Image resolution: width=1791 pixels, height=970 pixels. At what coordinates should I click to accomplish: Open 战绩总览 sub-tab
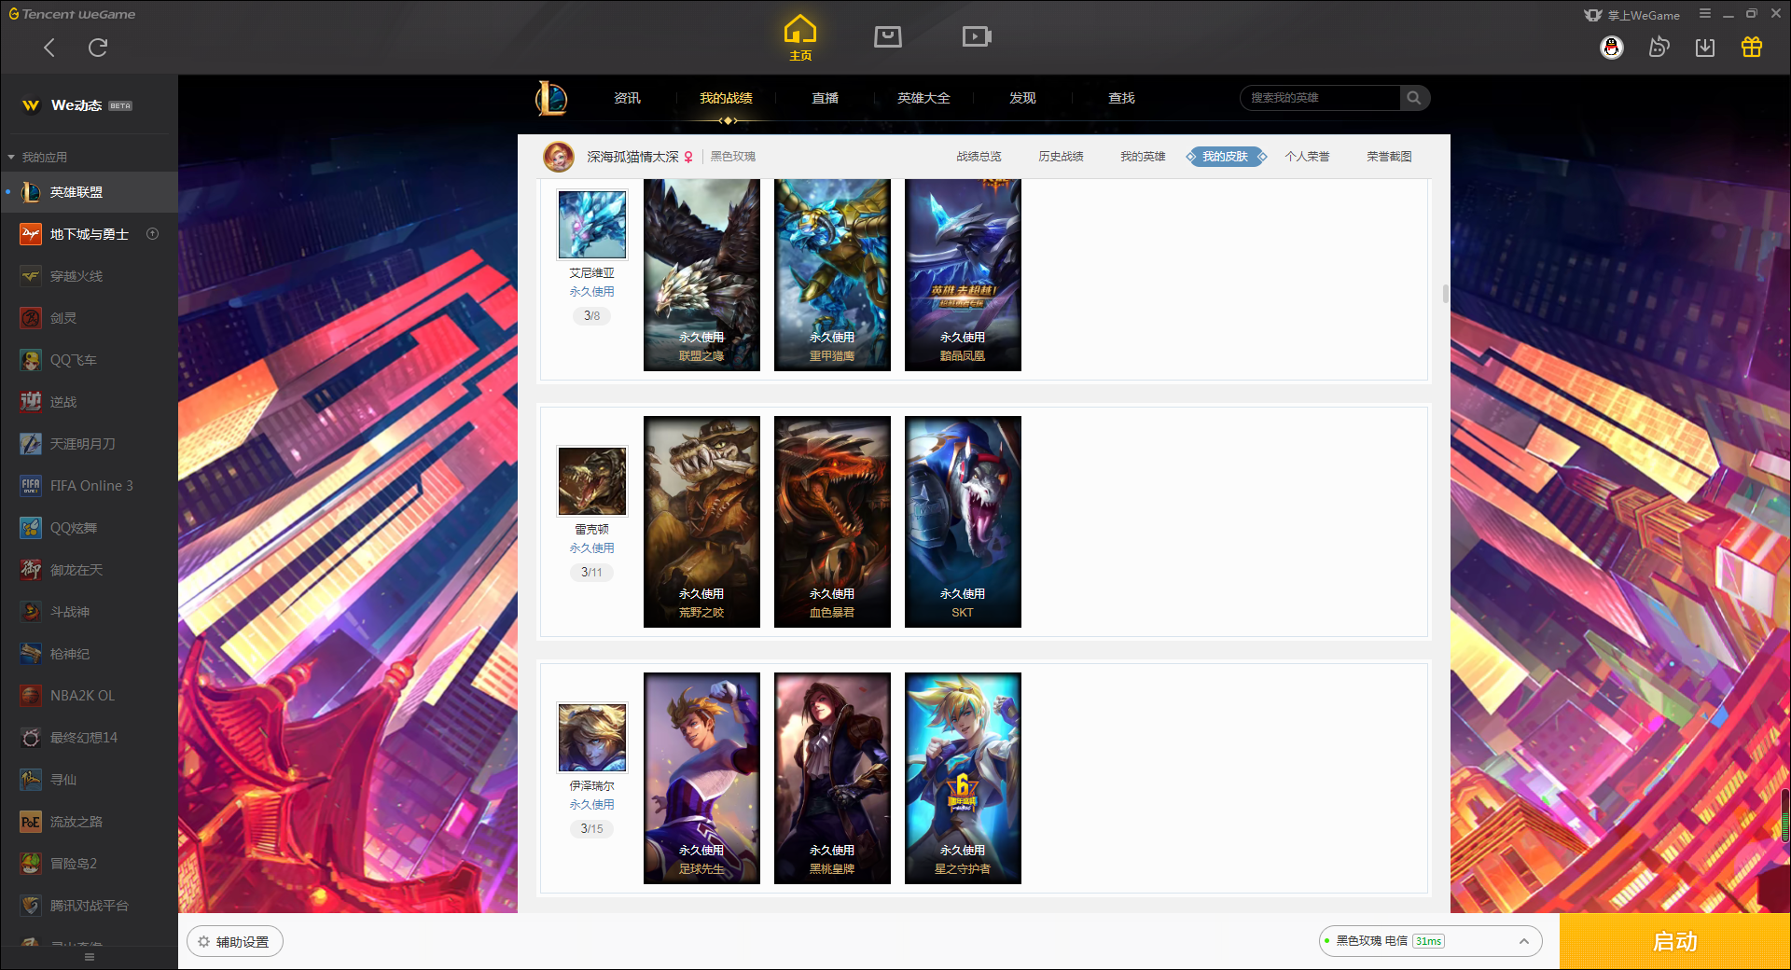979,157
